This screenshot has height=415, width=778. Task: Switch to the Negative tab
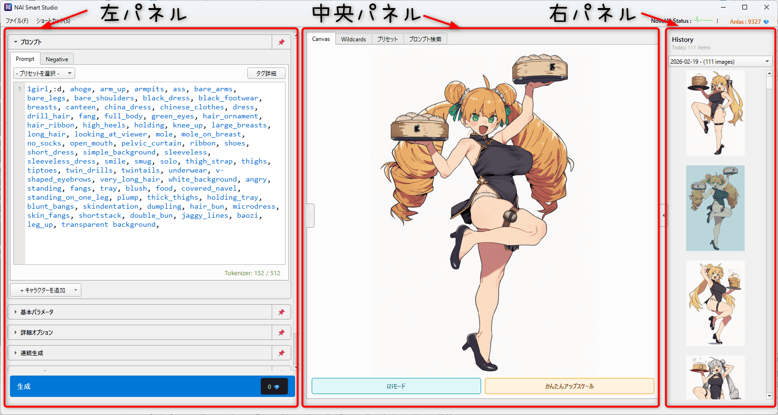pyautogui.click(x=57, y=59)
